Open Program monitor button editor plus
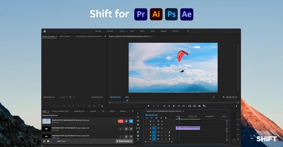The image size is (283, 147). coord(236,106)
